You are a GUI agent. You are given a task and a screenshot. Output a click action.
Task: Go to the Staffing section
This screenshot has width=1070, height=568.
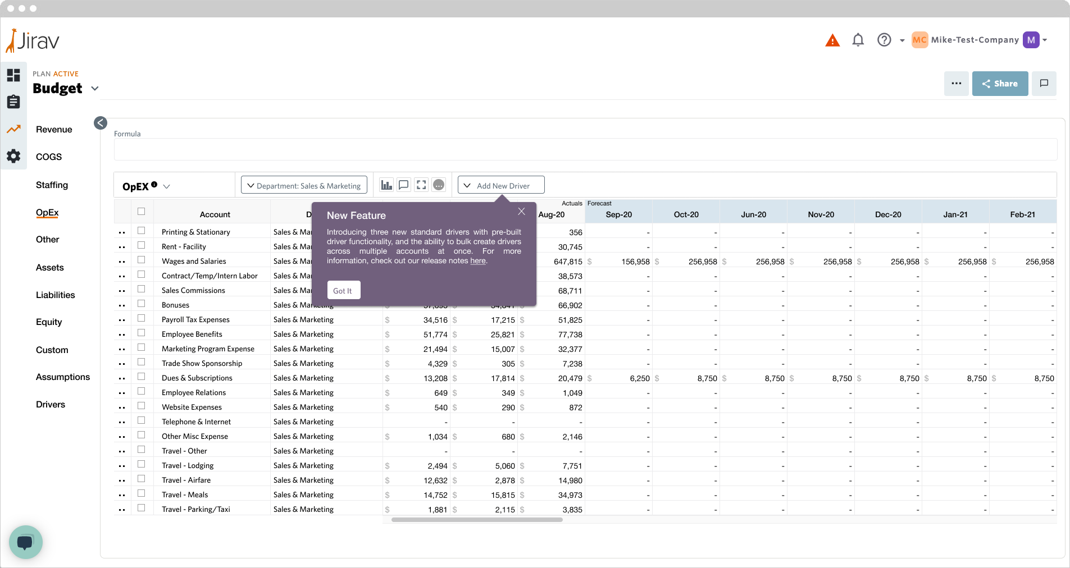(52, 185)
